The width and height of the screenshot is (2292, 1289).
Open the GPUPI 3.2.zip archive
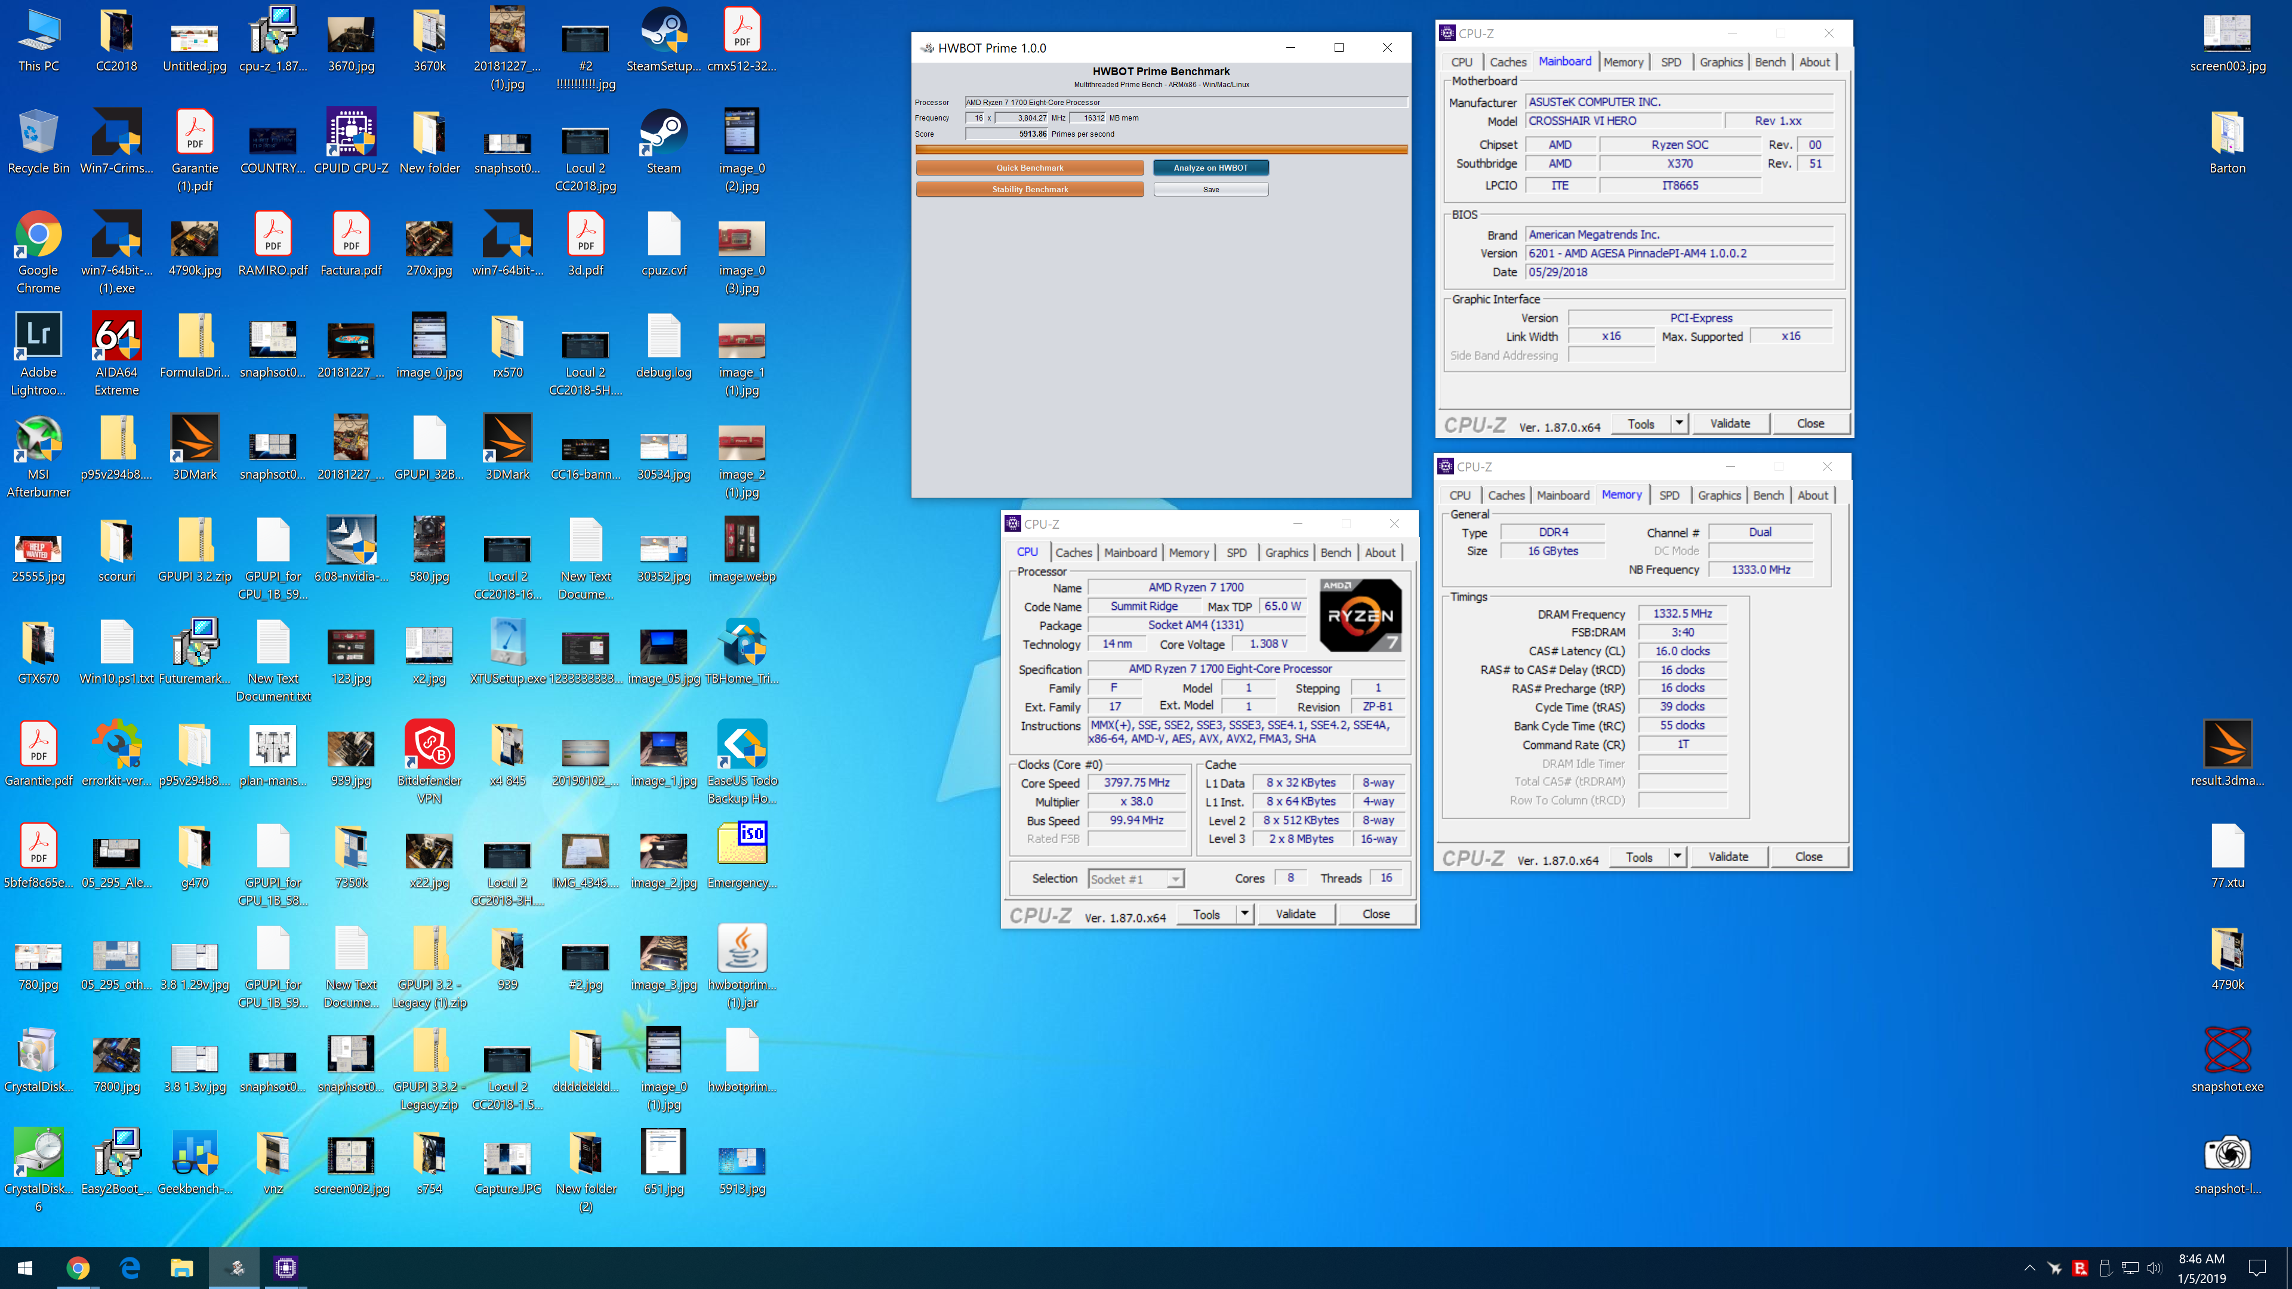click(195, 551)
